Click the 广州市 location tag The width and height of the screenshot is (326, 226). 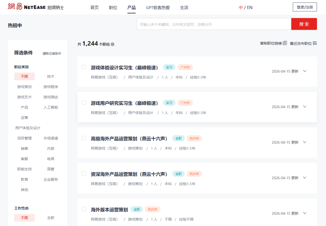[x=185, y=67]
